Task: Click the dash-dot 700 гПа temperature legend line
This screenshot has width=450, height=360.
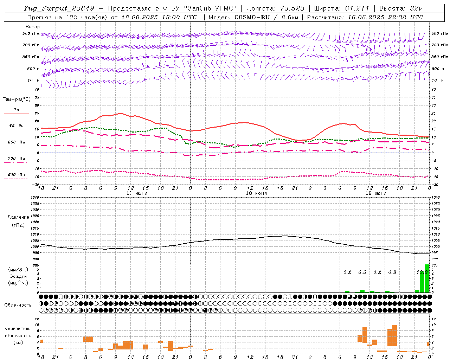Action: (x=16, y=162)
